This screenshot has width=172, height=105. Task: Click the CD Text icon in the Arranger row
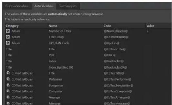pos(8,97)
